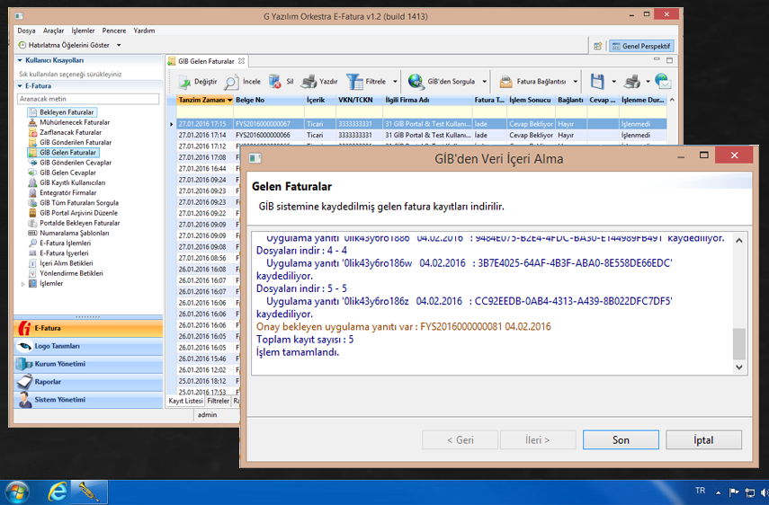Open Bekleyen Faturalar in sidebar tree
This screenshot has height=505, width=769.
[x=67, y=112]
